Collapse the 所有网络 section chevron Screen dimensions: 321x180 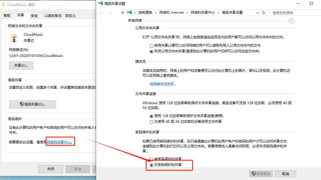click(x=291, y=21)
